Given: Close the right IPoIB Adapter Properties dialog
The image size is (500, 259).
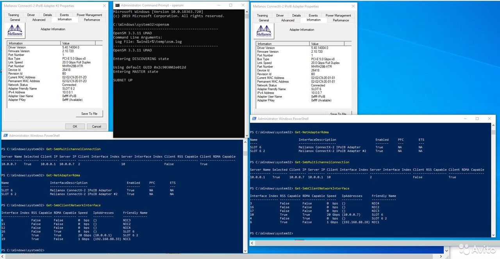Looking at the screenshot, I should 353,7.
